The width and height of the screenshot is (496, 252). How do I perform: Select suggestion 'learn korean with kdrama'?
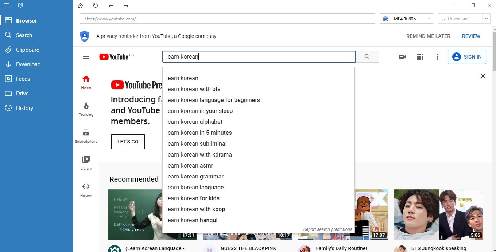pyautogui.click(x=259, y=154)
